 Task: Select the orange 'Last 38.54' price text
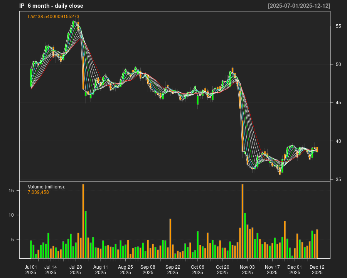(54, 17)
